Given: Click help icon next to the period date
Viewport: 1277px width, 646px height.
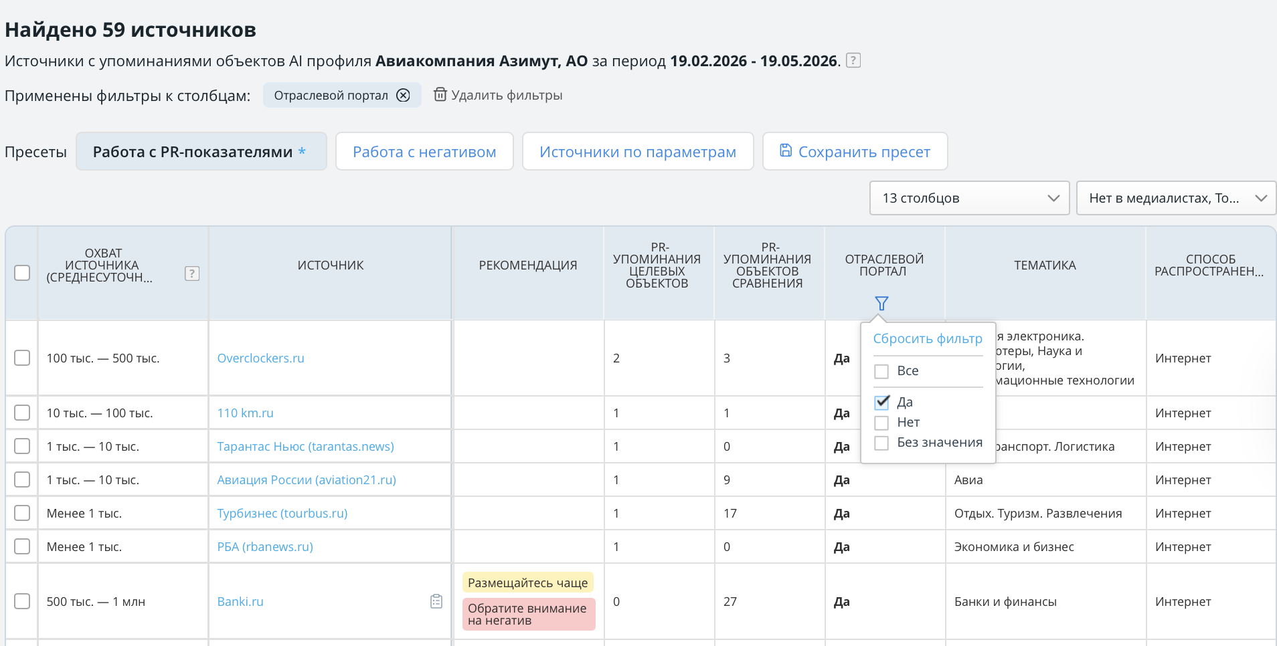Looking at the screenshot, I should tap(853, 60).
